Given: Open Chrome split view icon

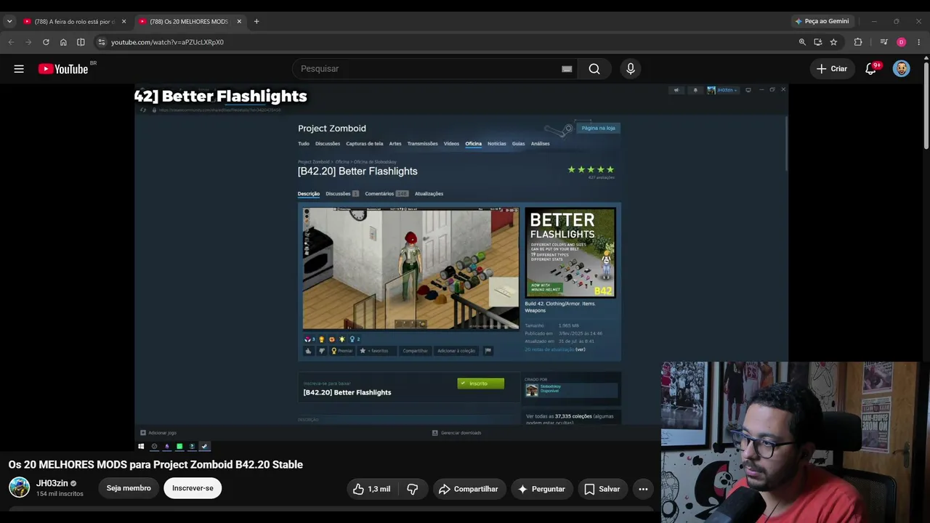Looking at the screenshot, I should click(x=81, y=42).
